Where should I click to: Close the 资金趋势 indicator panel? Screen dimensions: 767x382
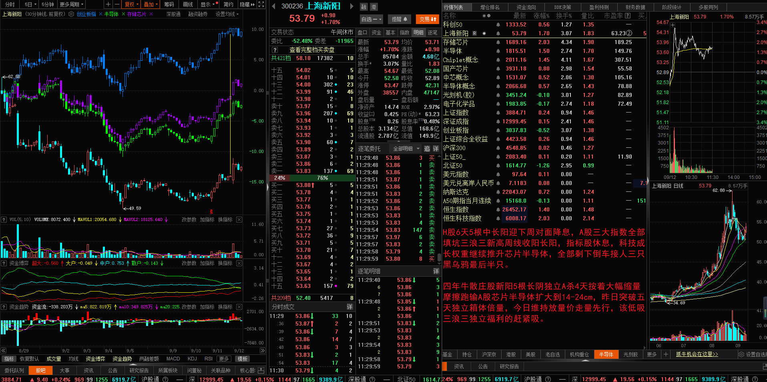click(239, 307)
